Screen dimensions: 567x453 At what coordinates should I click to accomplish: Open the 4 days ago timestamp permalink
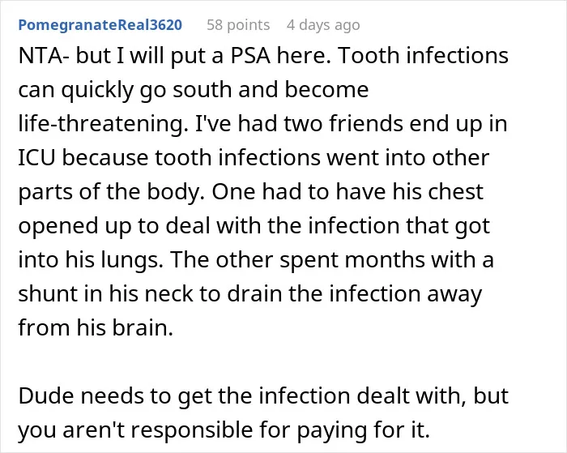click(323, 25)
